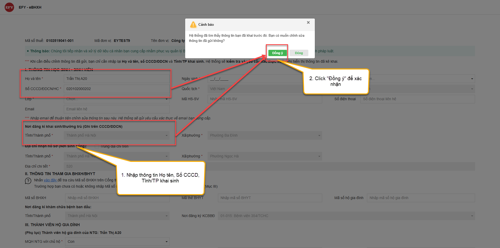Click the help question mark icon

(28, 181)
